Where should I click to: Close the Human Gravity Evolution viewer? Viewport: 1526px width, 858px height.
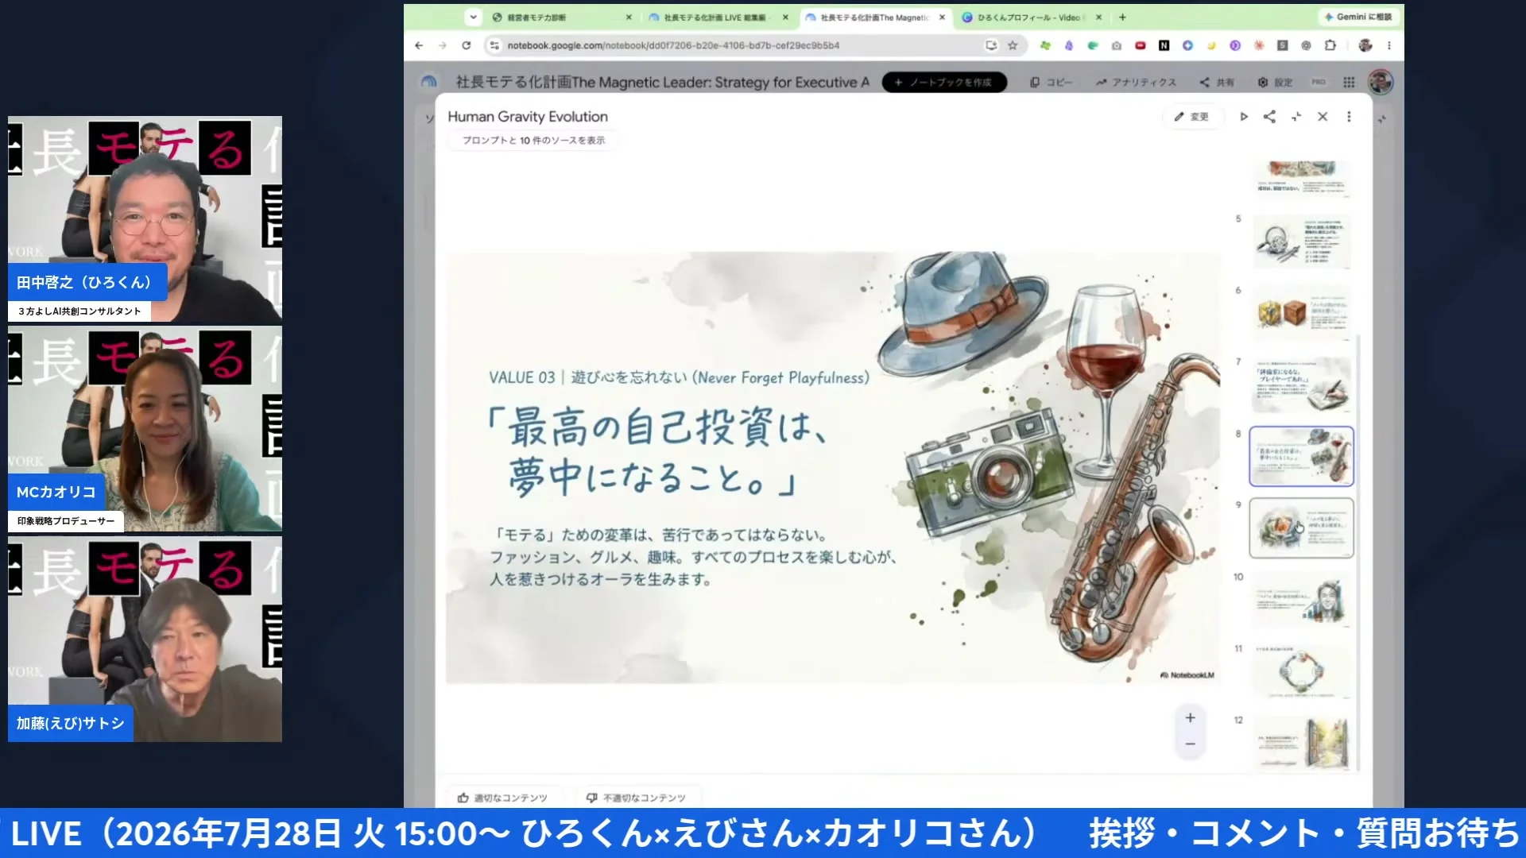pos(1323,117)
